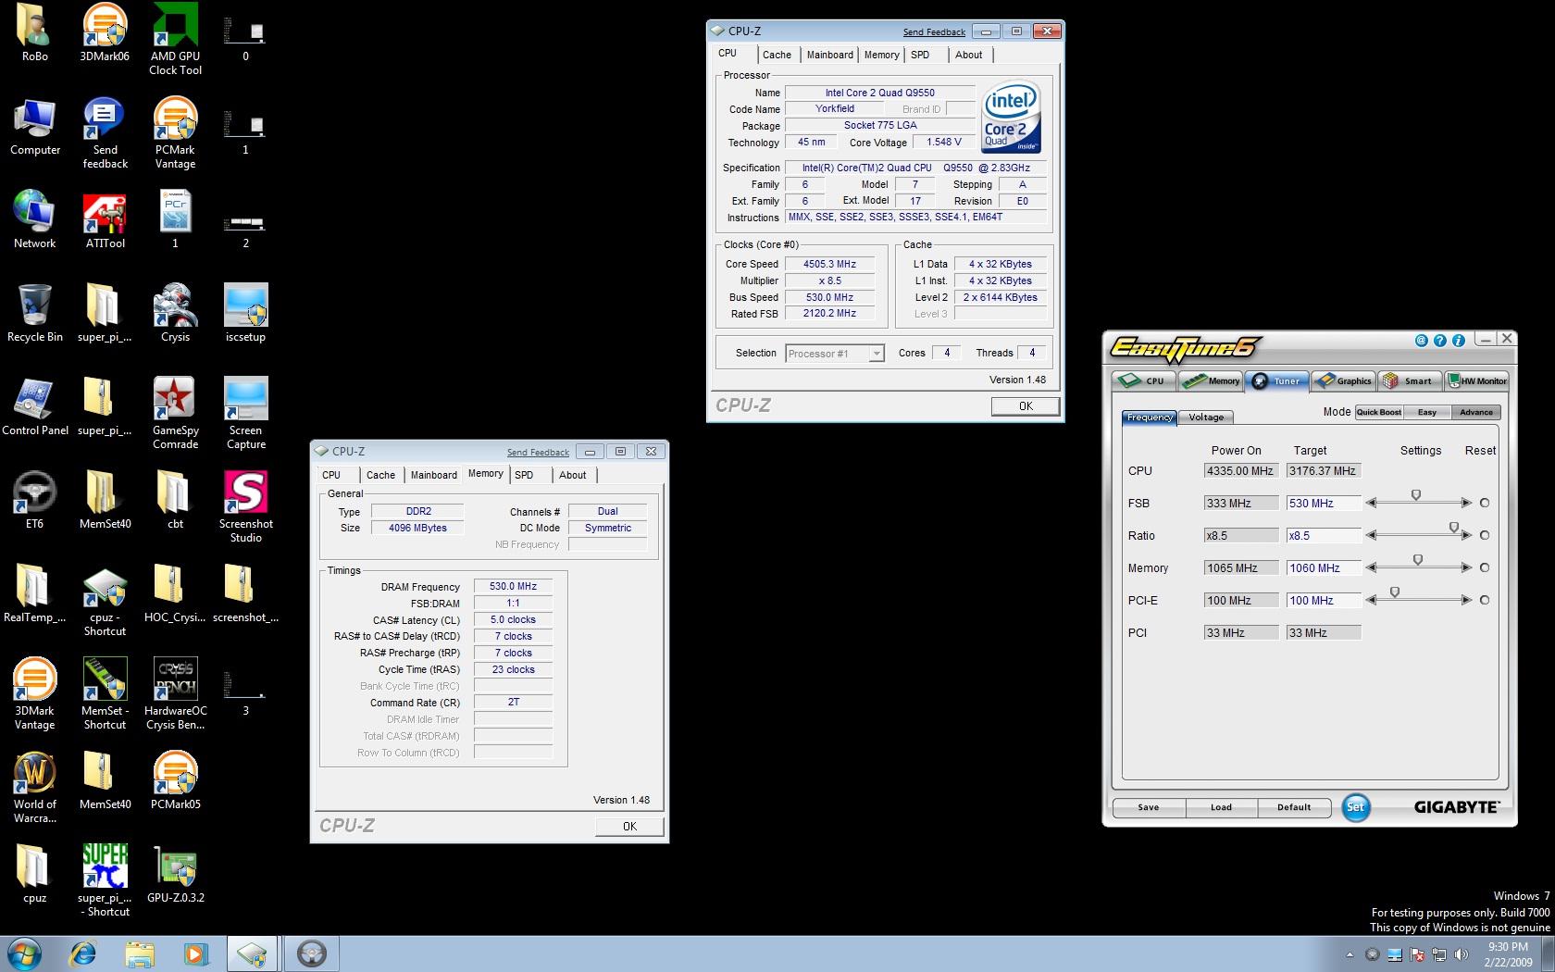Image resolution: width=1555 pixels, height=972 pixels.
Task: Select the PCI-E reset radio button
Action: (x=1485, y=600)
